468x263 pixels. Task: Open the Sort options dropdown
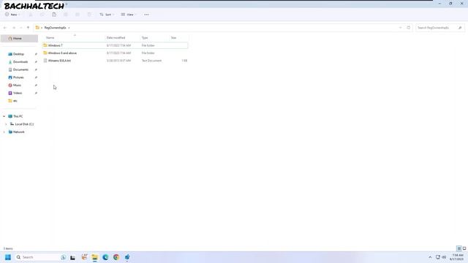pos(107,15)
